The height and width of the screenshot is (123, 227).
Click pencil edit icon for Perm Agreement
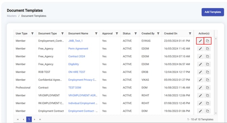[200, 48]
